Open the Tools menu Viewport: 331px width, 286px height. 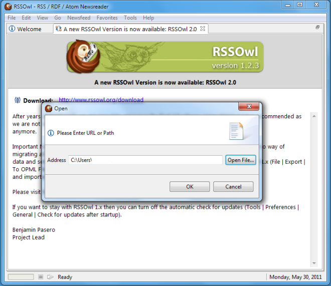point(130,18)
